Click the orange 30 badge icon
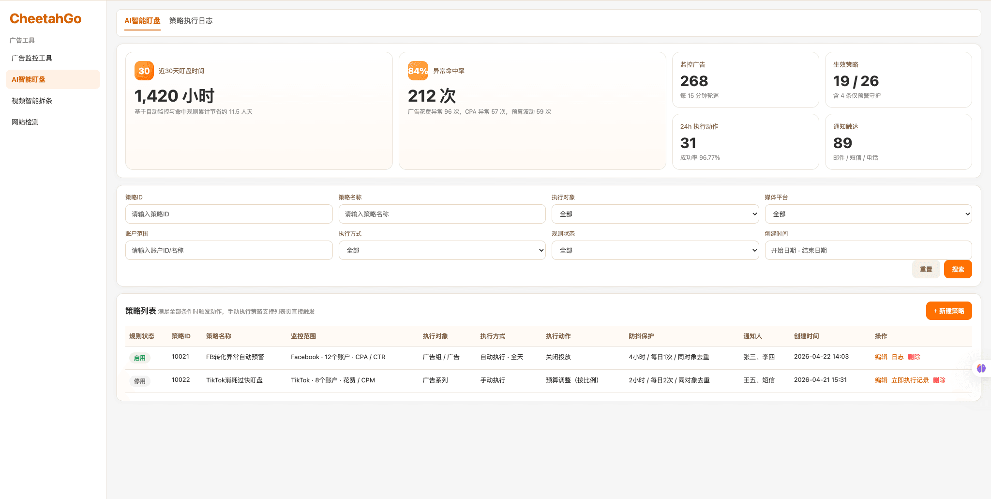 pyautogui.click(x=144, y=71)
